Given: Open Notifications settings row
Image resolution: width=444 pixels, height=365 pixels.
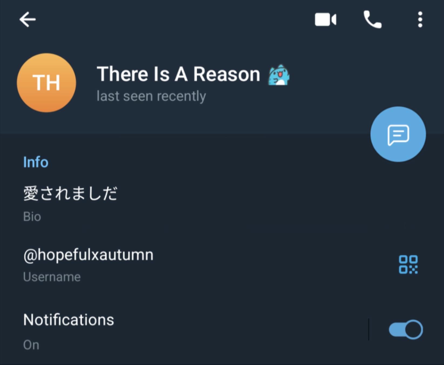Looking at the screenshot, I should click(x=222, y=330).
